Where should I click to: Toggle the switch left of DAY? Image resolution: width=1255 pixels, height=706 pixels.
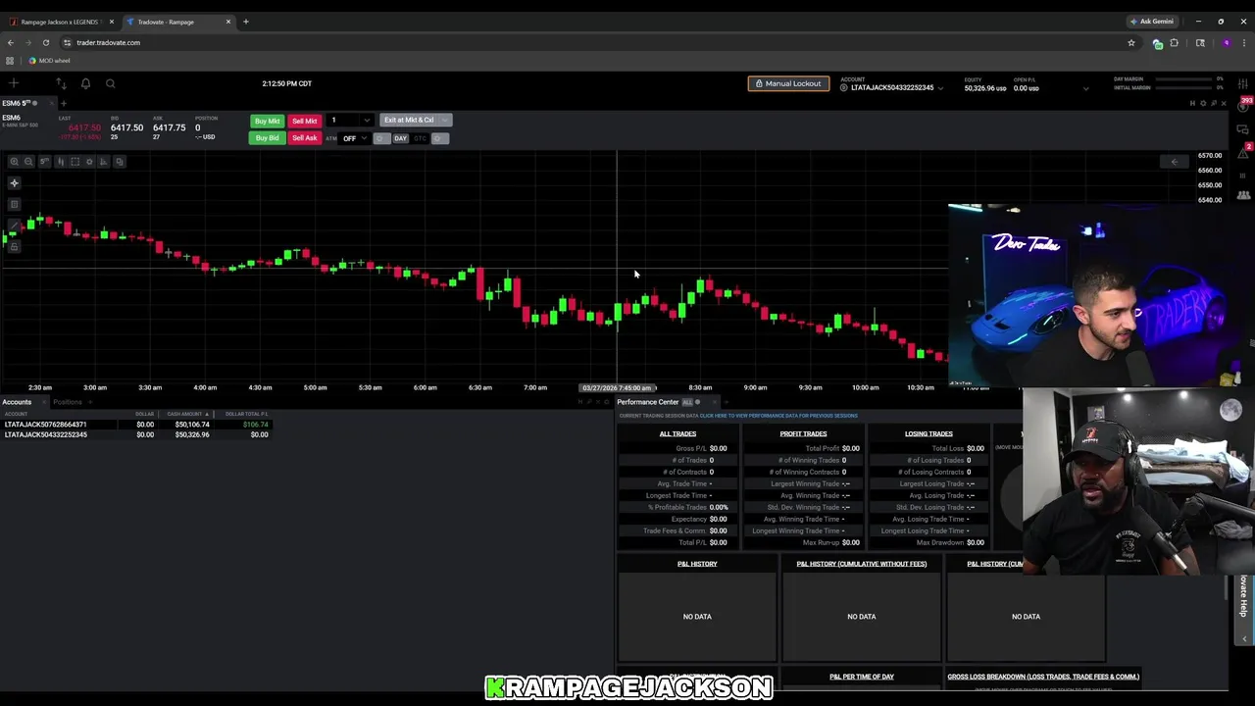pos(381,138)
